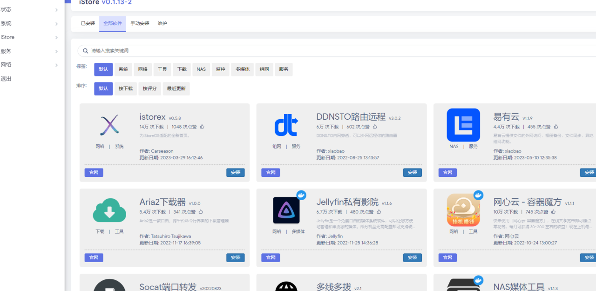Select the 网络 tag filter
Viewport: 596px width, 291px height.
tap(142, 69)
